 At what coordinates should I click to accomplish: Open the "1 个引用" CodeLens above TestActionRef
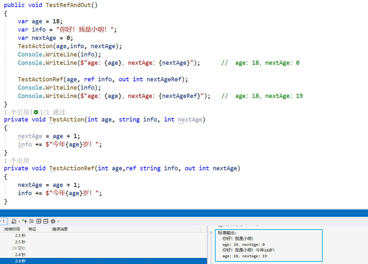(x=16, y=161)
